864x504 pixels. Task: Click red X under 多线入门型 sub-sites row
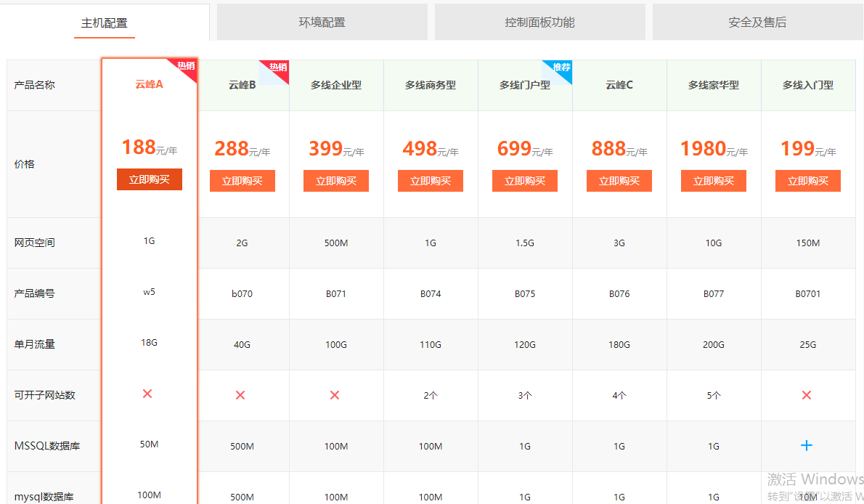click(807, 395)
